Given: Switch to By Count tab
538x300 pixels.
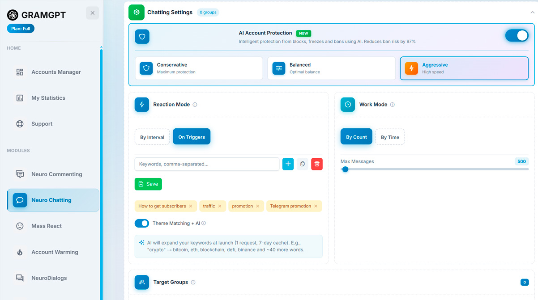Looking at the screenshot, I should (x=356, y=137).
